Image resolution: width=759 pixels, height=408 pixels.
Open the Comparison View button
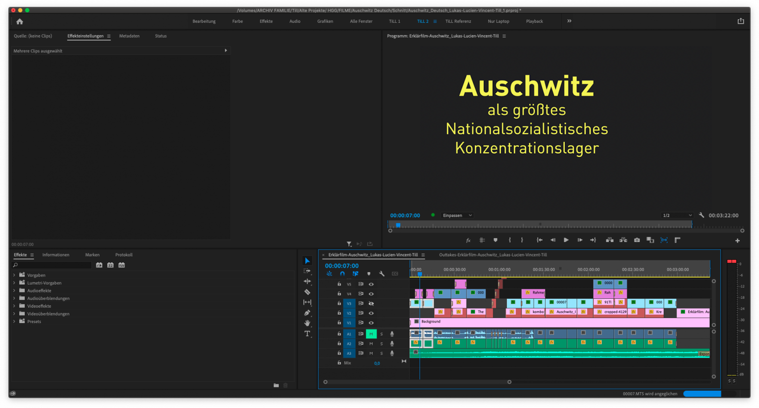click(650, 240)
